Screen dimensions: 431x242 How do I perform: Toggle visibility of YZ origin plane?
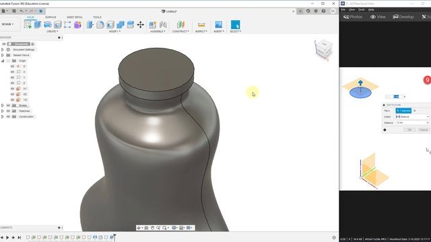(x=12, y=99)
